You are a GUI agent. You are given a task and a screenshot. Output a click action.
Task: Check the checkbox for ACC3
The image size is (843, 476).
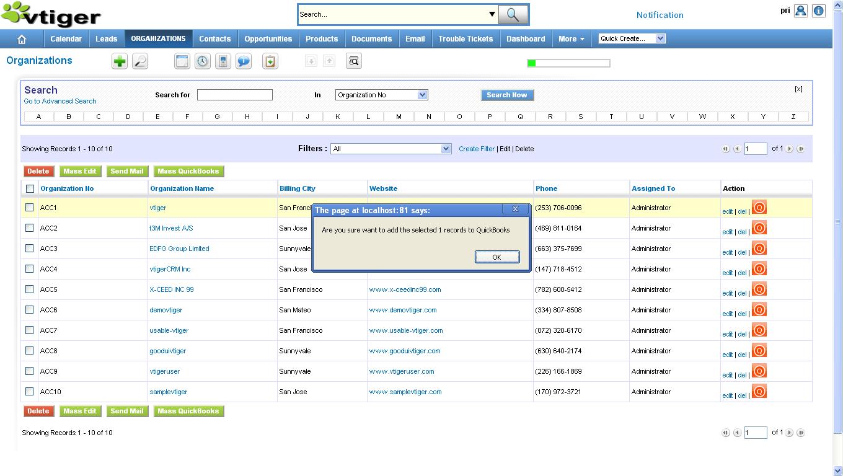[29, 249]
